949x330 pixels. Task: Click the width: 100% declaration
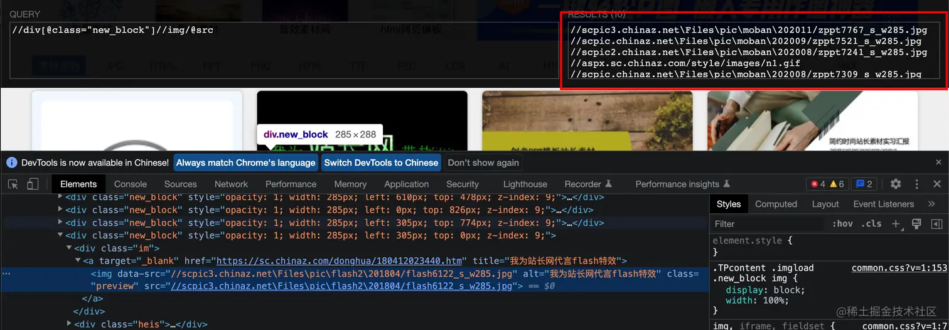pyautogui.click(x=757, y=300)
